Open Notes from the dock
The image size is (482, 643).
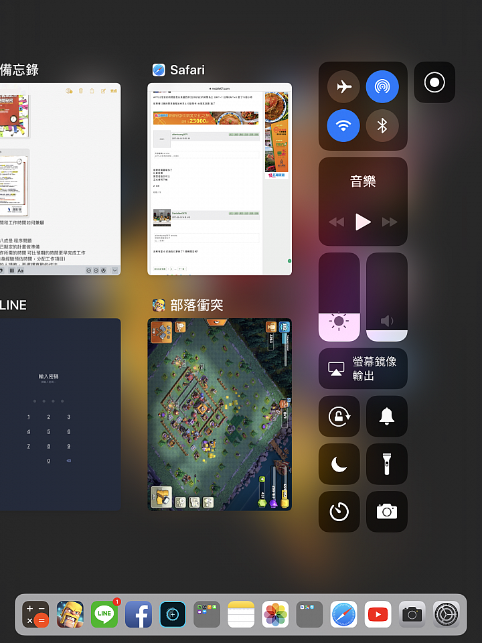tap(241, 614)
